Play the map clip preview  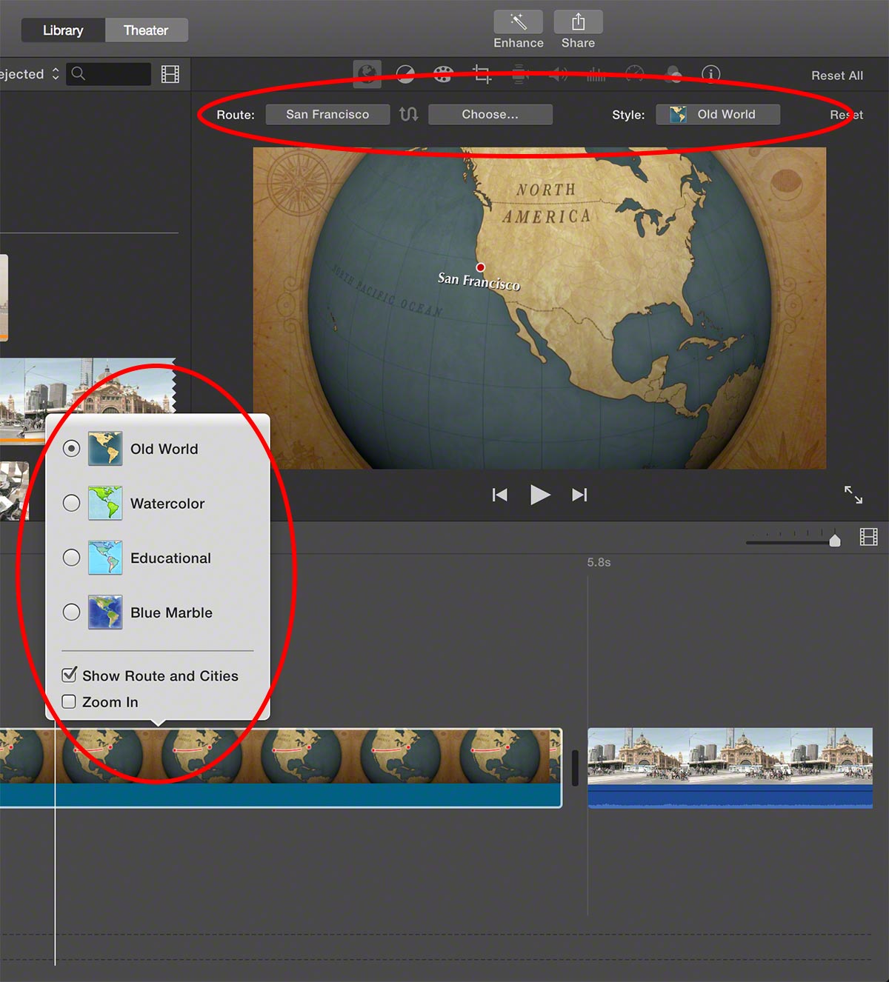[540, 494]
